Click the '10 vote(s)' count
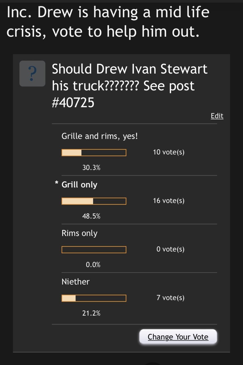Viewport: 243px width, 365px height. [169, 152]
